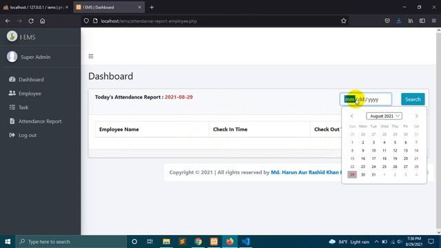Close the I EMS | Dashboard tab
This screenshot has height=248, width=441.
click(x=139, y=8)
